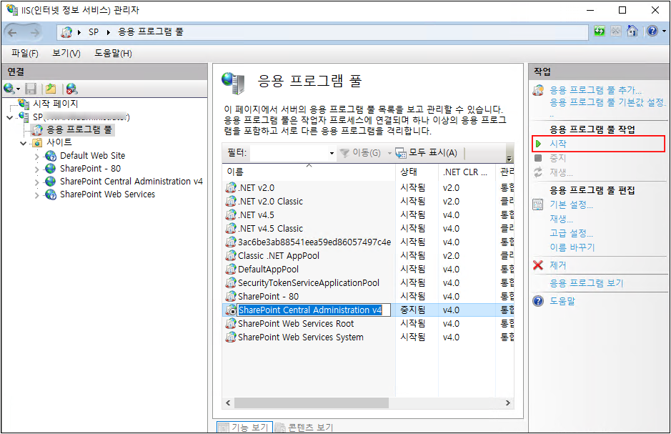Select 응용 프로그램 풀 tree node
The image size is (671, 434).
click(79, 129)
